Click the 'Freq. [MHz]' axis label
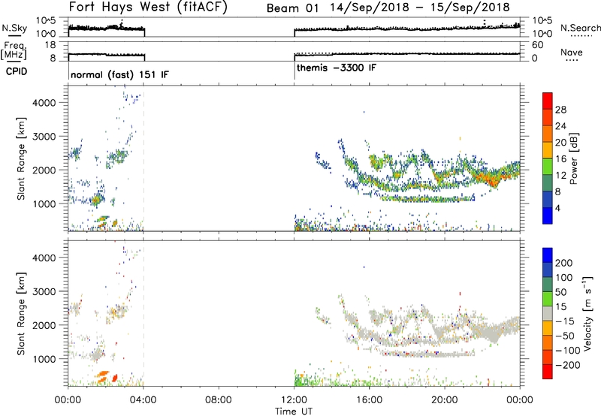 coord(14,50)
